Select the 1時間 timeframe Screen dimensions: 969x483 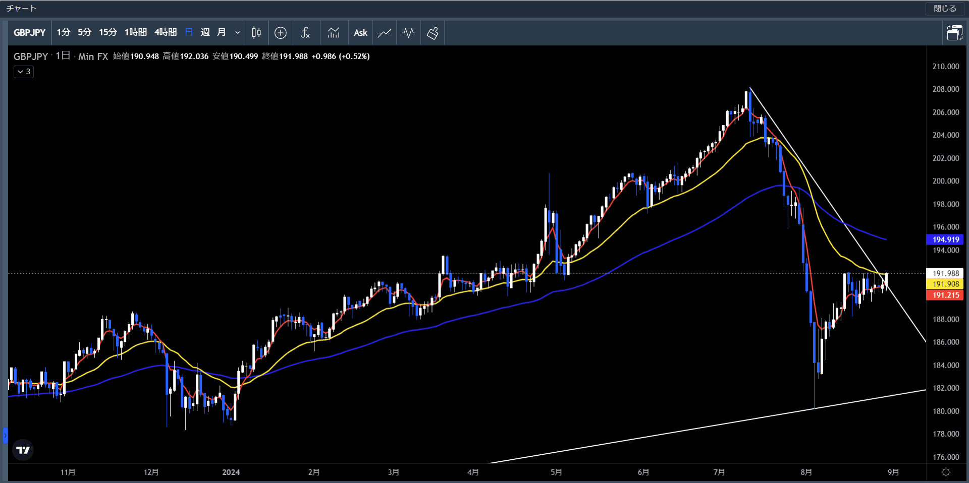[135, 33]
